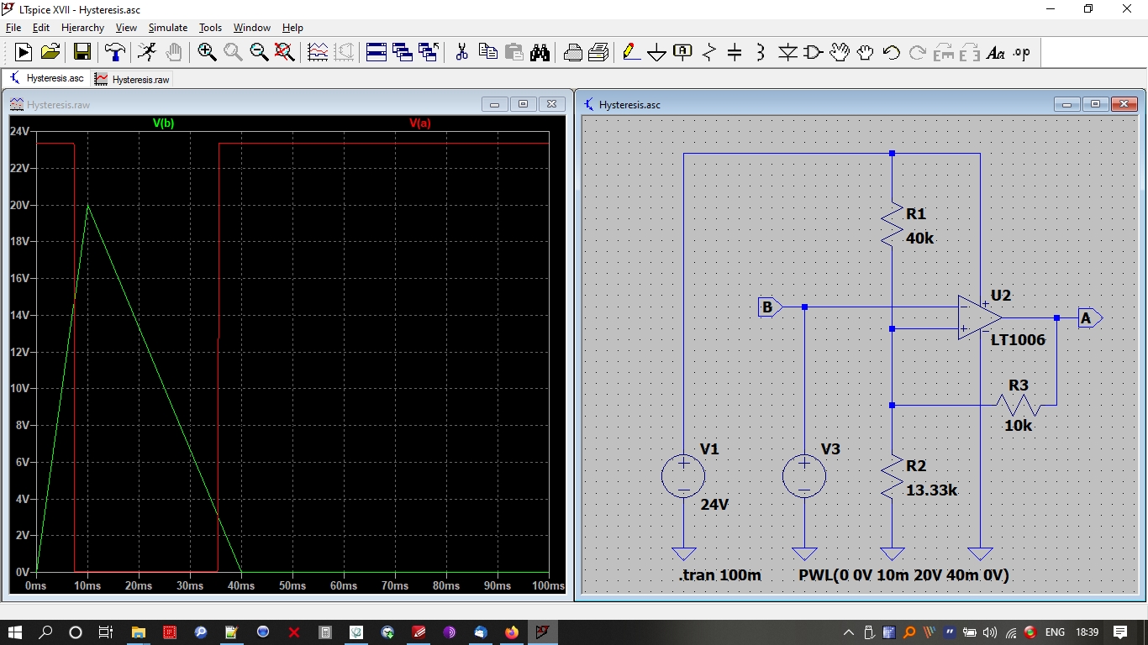Open Find with the binoculars icon

point(540,52)
